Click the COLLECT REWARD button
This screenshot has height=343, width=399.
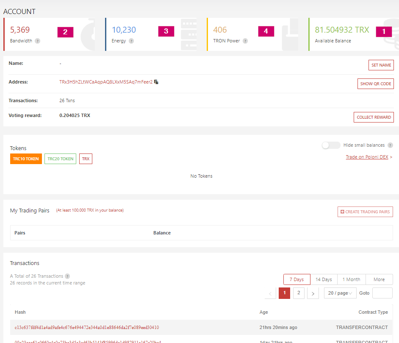click(x=374, y=117)
